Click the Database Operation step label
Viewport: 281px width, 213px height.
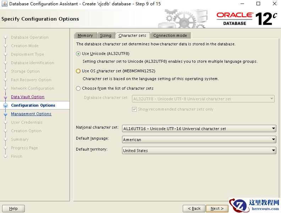pyautogui.click(x=30, y=37)
